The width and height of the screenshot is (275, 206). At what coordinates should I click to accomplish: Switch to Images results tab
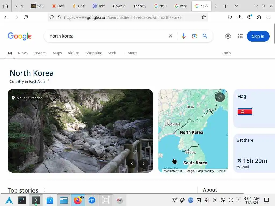[40, 53]
